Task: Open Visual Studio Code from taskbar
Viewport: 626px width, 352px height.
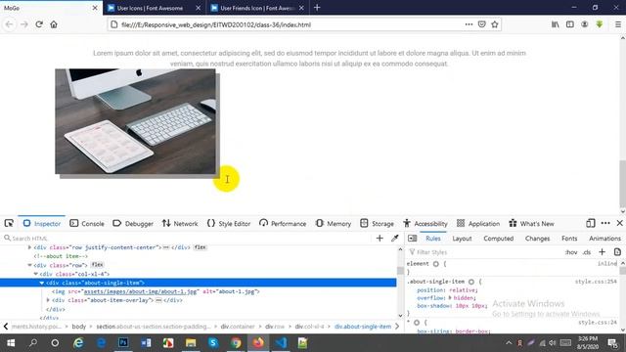Action: point(281,343)
